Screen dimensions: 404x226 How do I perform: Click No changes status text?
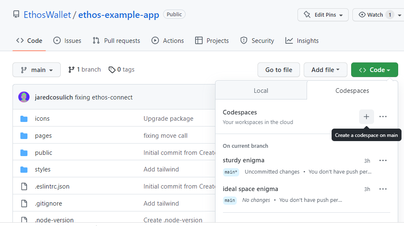click(256, 200)
